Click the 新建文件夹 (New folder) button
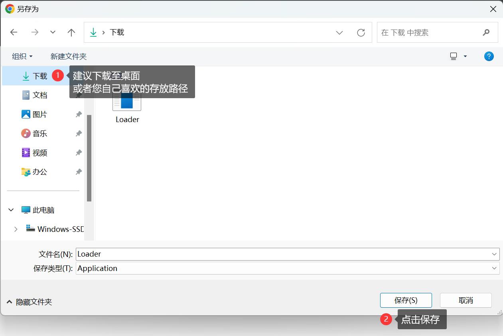The height and width of the screenshot is (336, 503). click(68, 56)
